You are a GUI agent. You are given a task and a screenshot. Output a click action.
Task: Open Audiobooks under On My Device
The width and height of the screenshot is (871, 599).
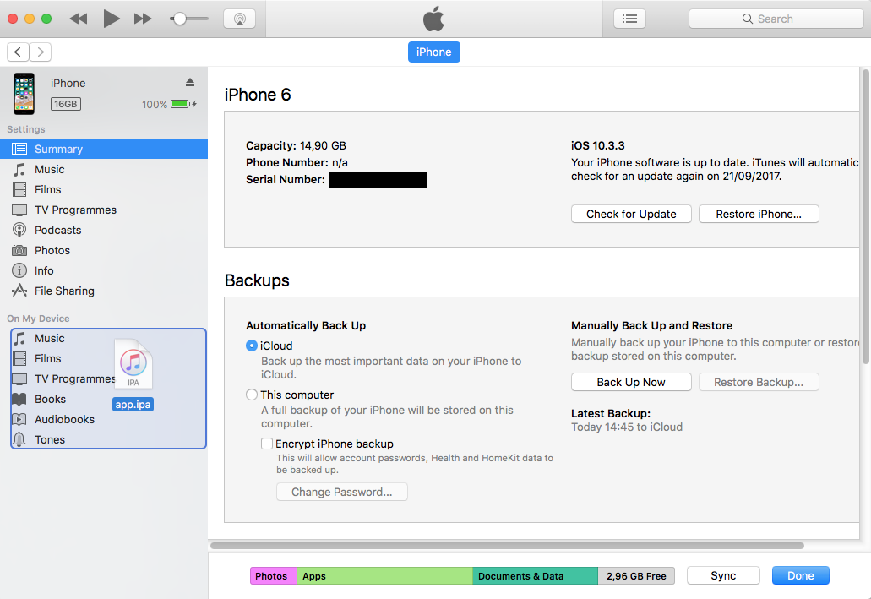[x=108, y=420]
